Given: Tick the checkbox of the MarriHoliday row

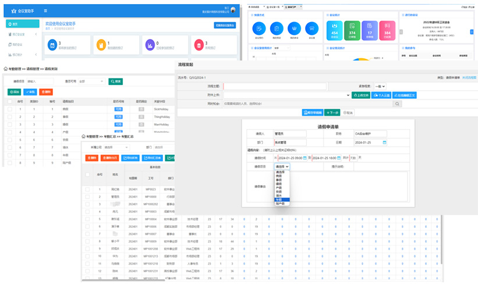Looking at the screenshot, I should [x=10, y=124].
